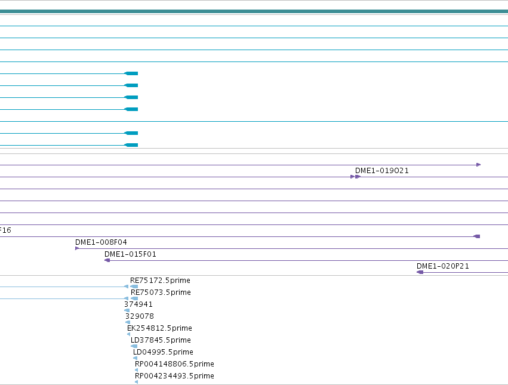Click the DME1-008F04 label

(x=101, y=242)
